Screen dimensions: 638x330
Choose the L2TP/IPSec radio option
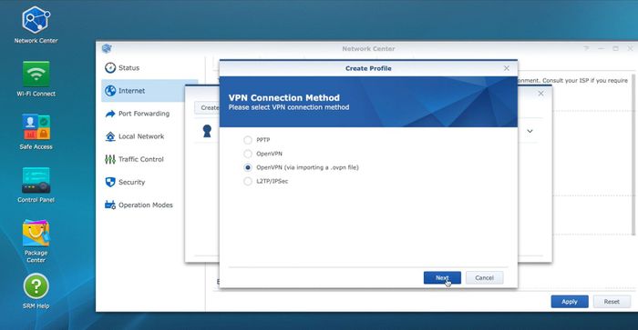248,182
